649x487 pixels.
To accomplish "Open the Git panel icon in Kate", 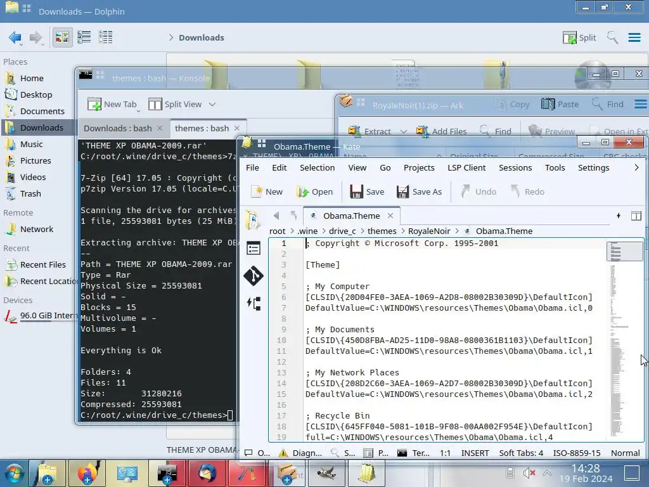I will (x=254, y=276).
